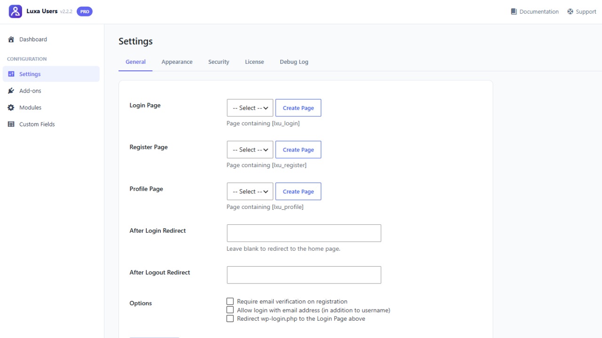Screen dimensions: 602x338
Task: Click the Options row label
Action: pyautogui.click(x=141, y=303)
